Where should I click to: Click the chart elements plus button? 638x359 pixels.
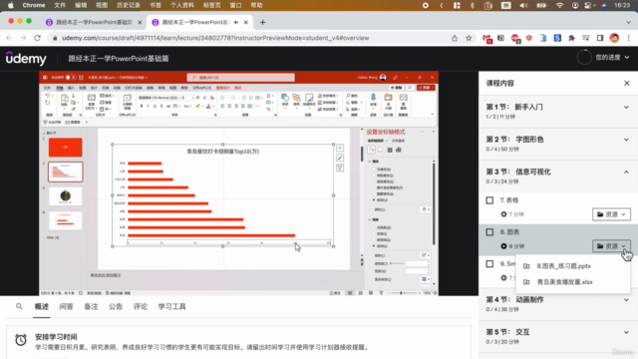[x=340, y=148]
